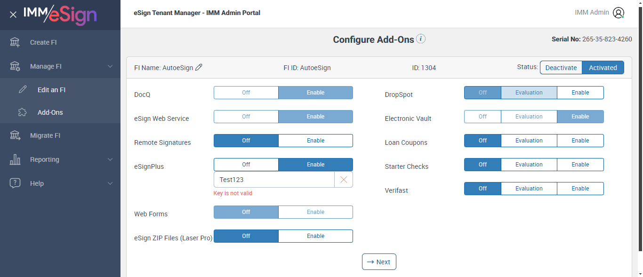The image size is (643, 277).
Task: Click the Add-Ons puzzle piece icon
Action: [23, 112]
